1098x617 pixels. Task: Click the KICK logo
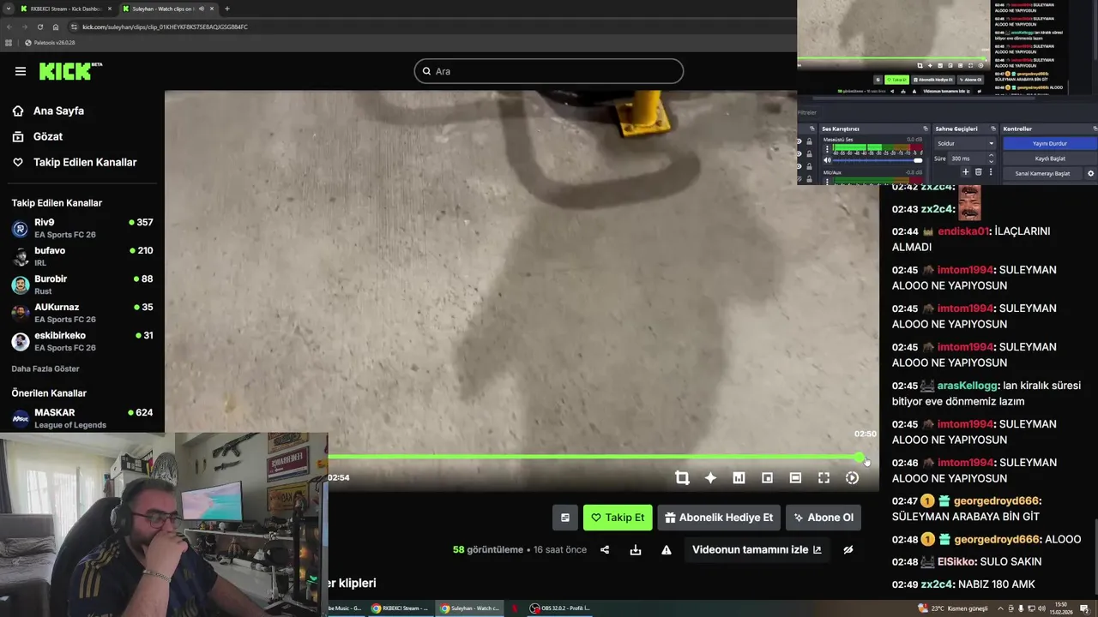click(x=70, y=71)
